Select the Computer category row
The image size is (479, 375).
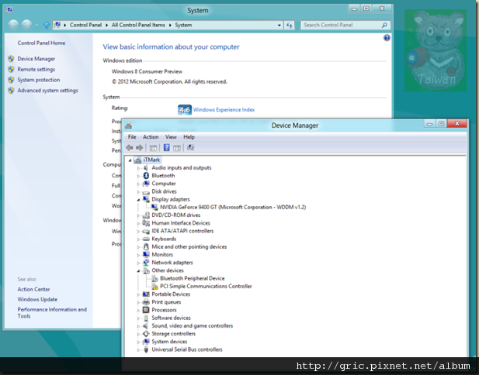point(164,184)
